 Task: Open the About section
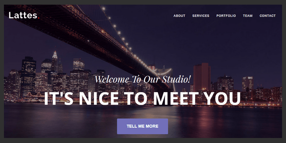pos(179,16)
